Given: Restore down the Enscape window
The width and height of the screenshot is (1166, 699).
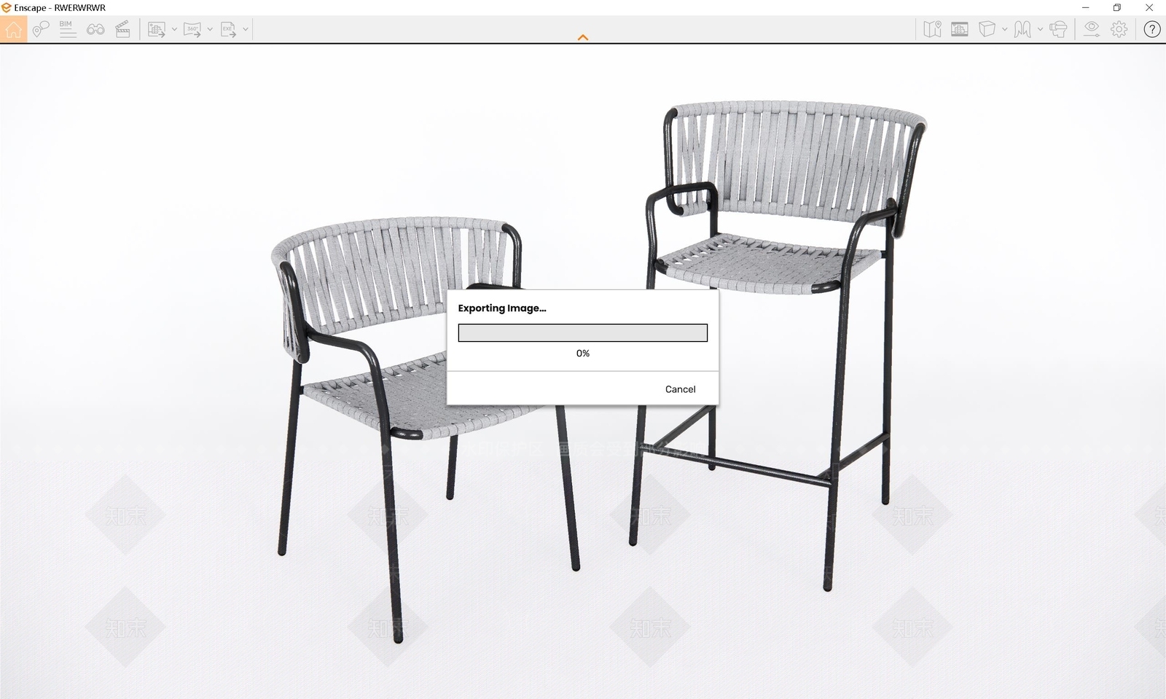Looking at the screenshot, I should (x=1117, y=7).
